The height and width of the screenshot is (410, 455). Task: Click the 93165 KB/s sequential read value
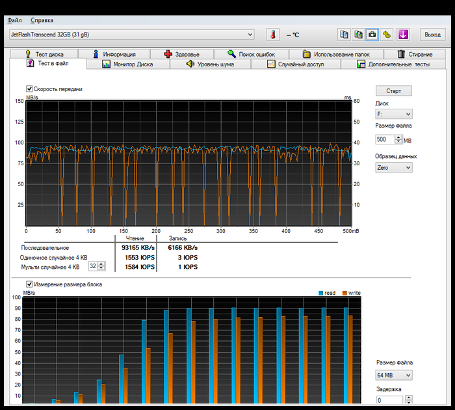[x=138, y=247]
